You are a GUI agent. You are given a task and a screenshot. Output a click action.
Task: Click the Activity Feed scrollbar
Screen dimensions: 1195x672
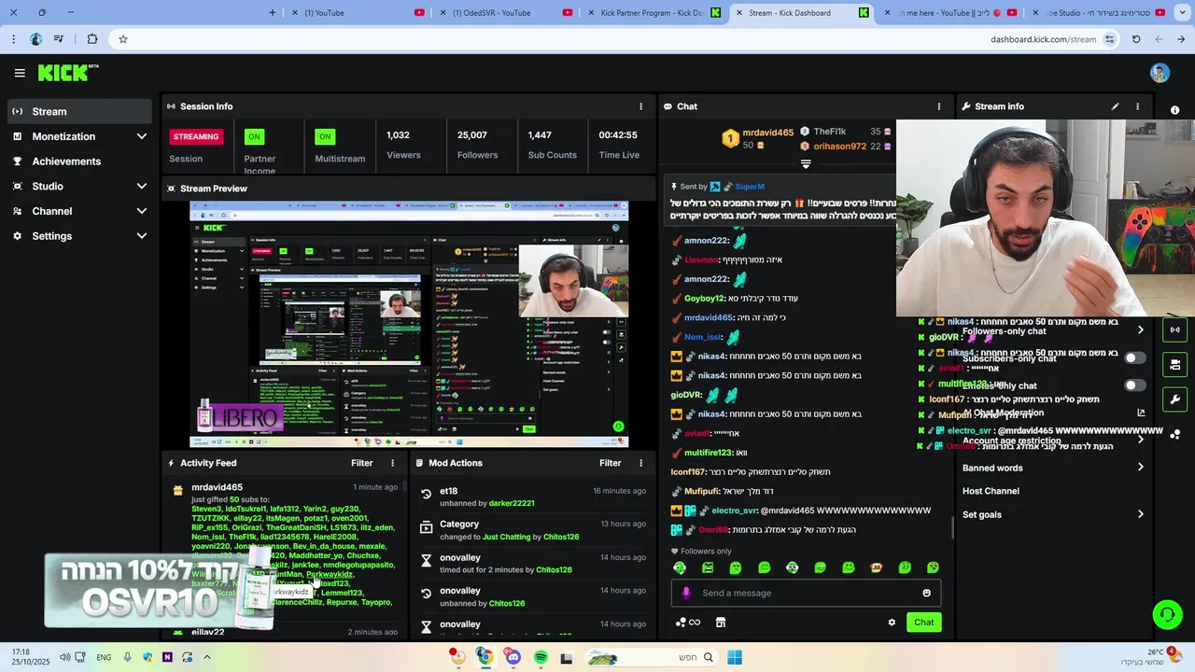coord(405,487)
